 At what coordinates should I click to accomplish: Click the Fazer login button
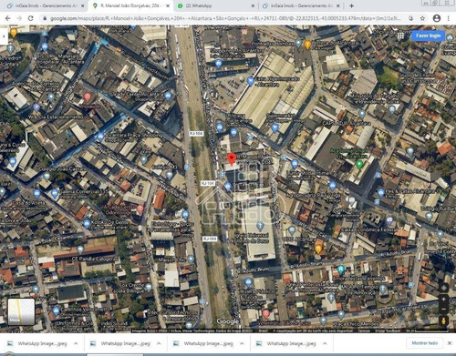[428, 36]
